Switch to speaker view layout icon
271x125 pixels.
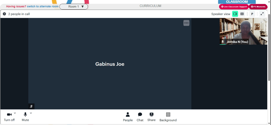[x=235, y=14]
